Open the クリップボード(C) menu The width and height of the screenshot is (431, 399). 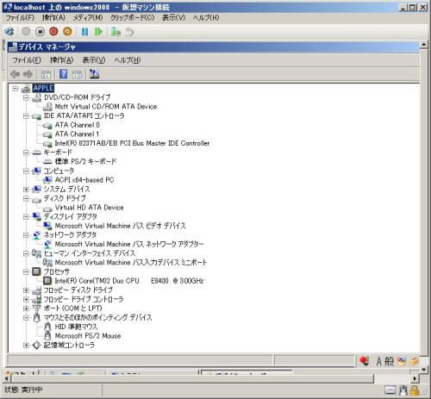(x=133, y=18)
